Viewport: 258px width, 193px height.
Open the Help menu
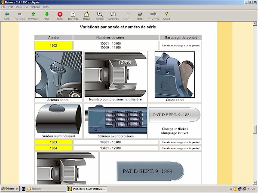point(46,7)
